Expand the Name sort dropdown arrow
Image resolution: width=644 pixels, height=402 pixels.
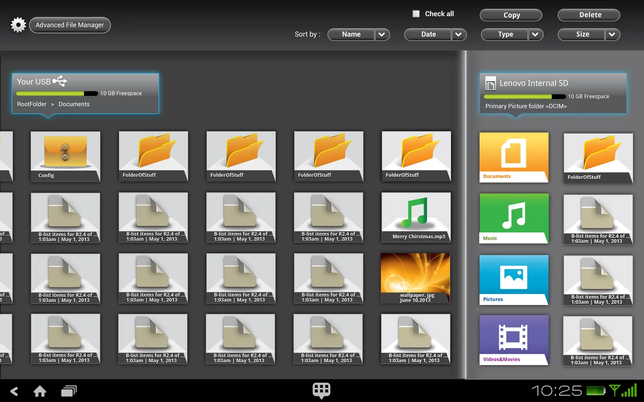[x=382, y=35]
